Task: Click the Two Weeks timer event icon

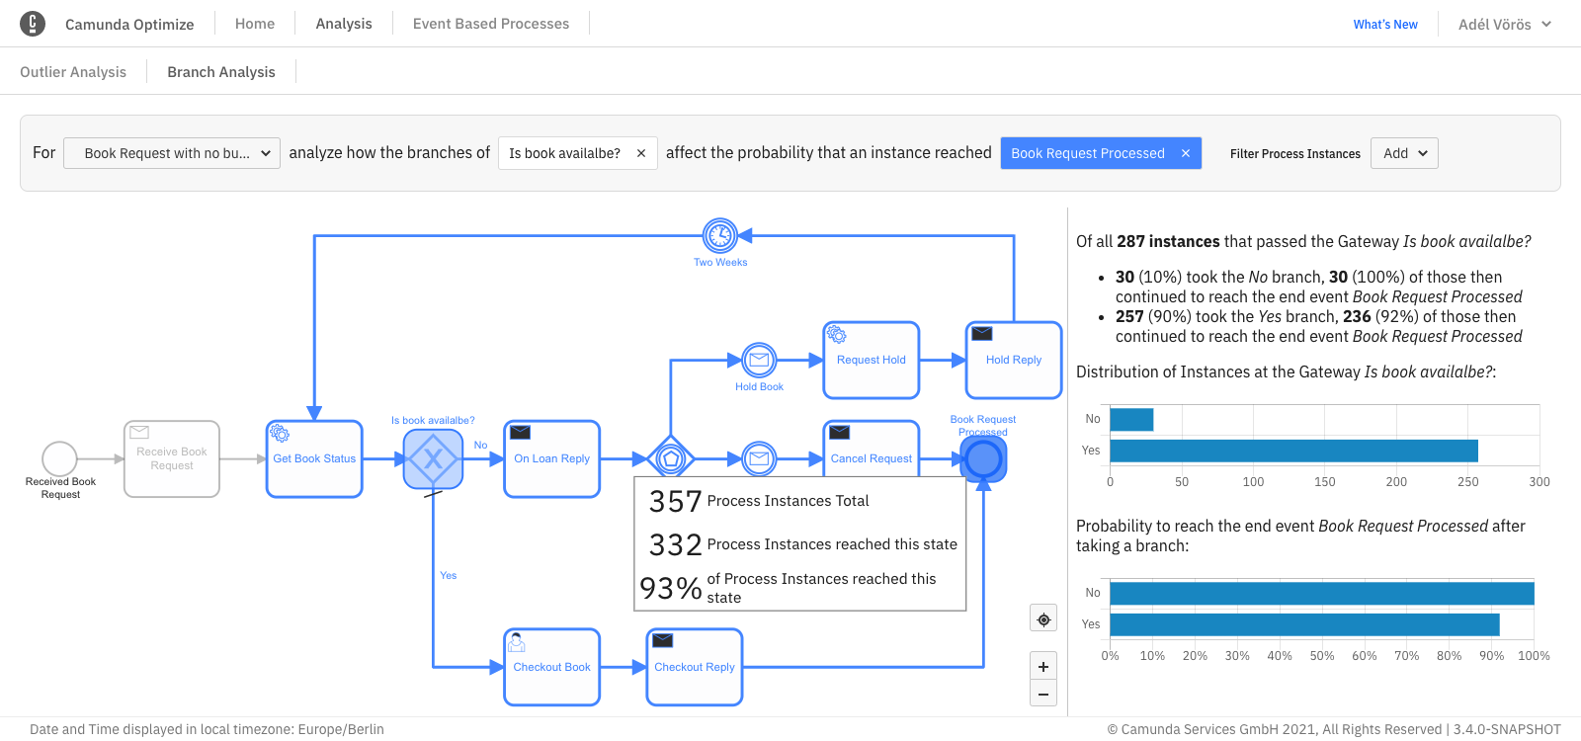Action: point(720,236)
